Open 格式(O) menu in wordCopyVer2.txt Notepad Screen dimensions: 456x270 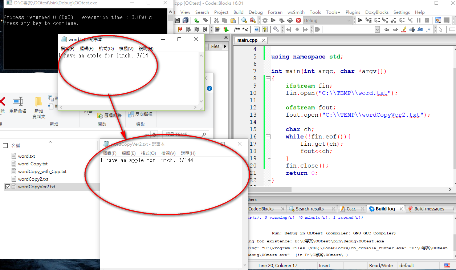coord(148,153)
